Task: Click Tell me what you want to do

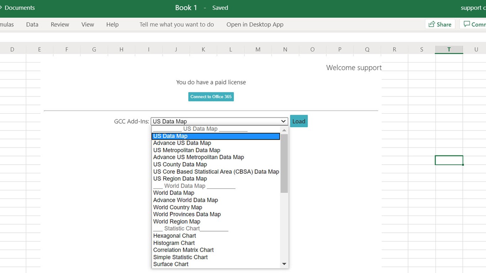Action: pyautogui.click(x=177, y=25)
